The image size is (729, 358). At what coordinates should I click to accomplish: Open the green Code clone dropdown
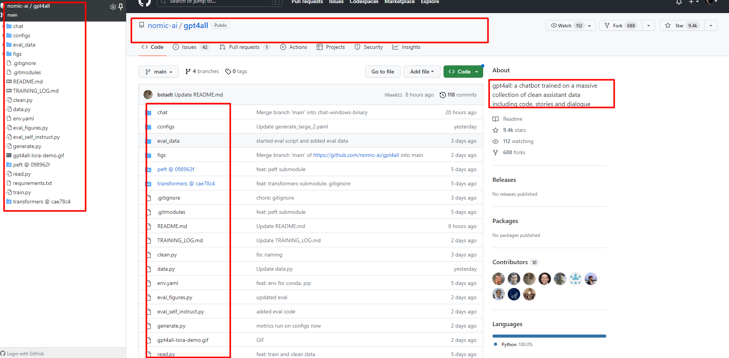[463, 72]
